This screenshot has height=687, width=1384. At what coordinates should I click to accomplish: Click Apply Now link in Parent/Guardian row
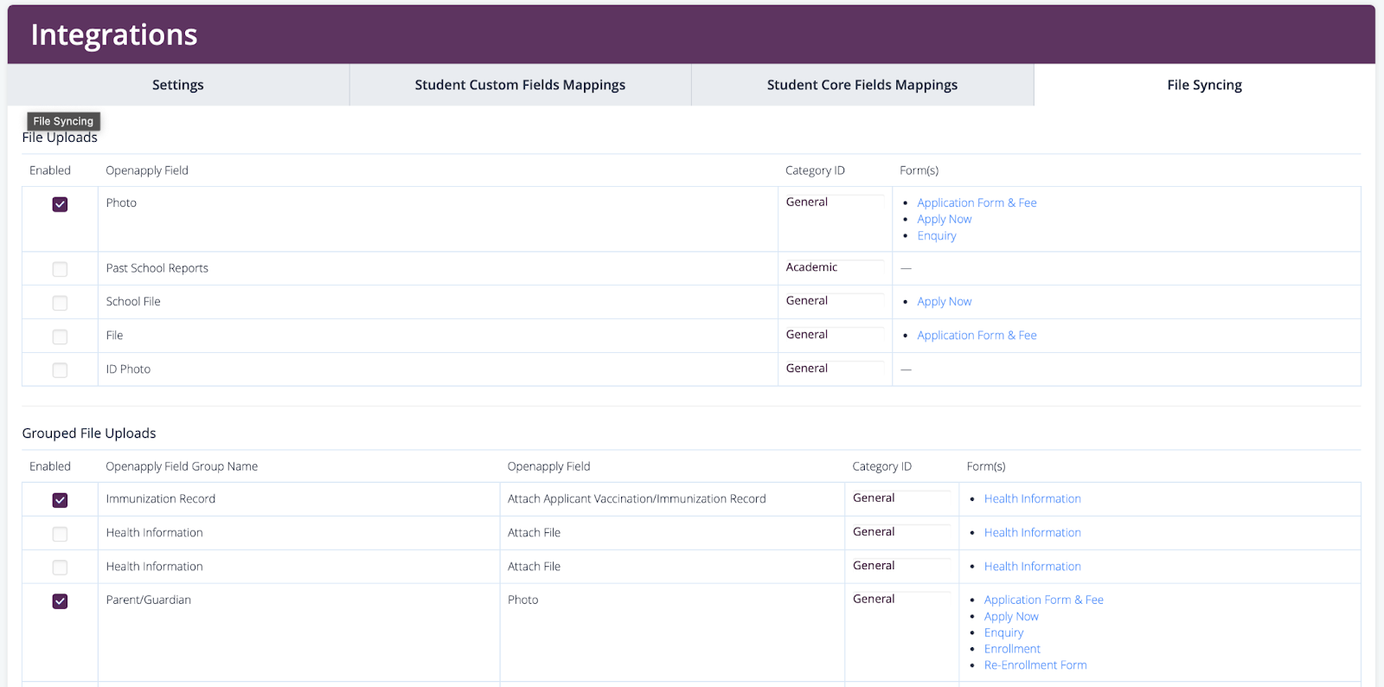[x=1010, y=617]
